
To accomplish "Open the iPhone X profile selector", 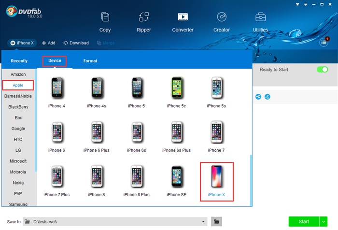I will tap(22, 43).
